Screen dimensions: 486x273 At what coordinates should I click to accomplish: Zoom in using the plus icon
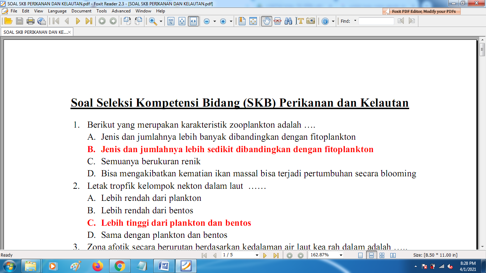[222, 21]
